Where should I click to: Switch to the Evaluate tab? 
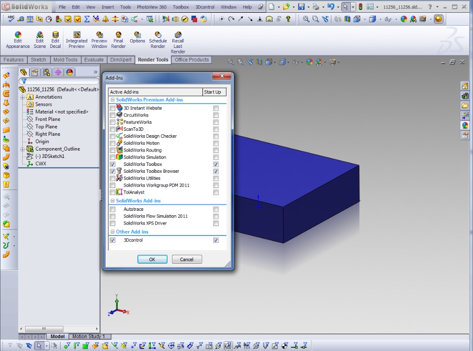click(x=94, y=60)
